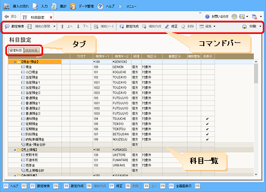Click the account icon beside 受取手形

pos(23,155)
